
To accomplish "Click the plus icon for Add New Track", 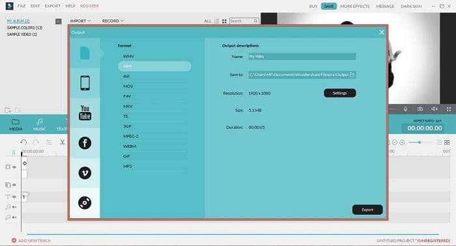I will point(14,241).
